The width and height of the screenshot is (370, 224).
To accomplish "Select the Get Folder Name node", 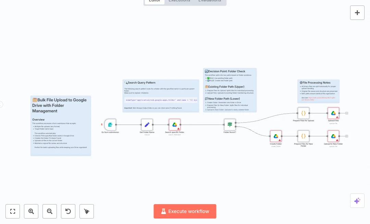I will click(147, 125).
